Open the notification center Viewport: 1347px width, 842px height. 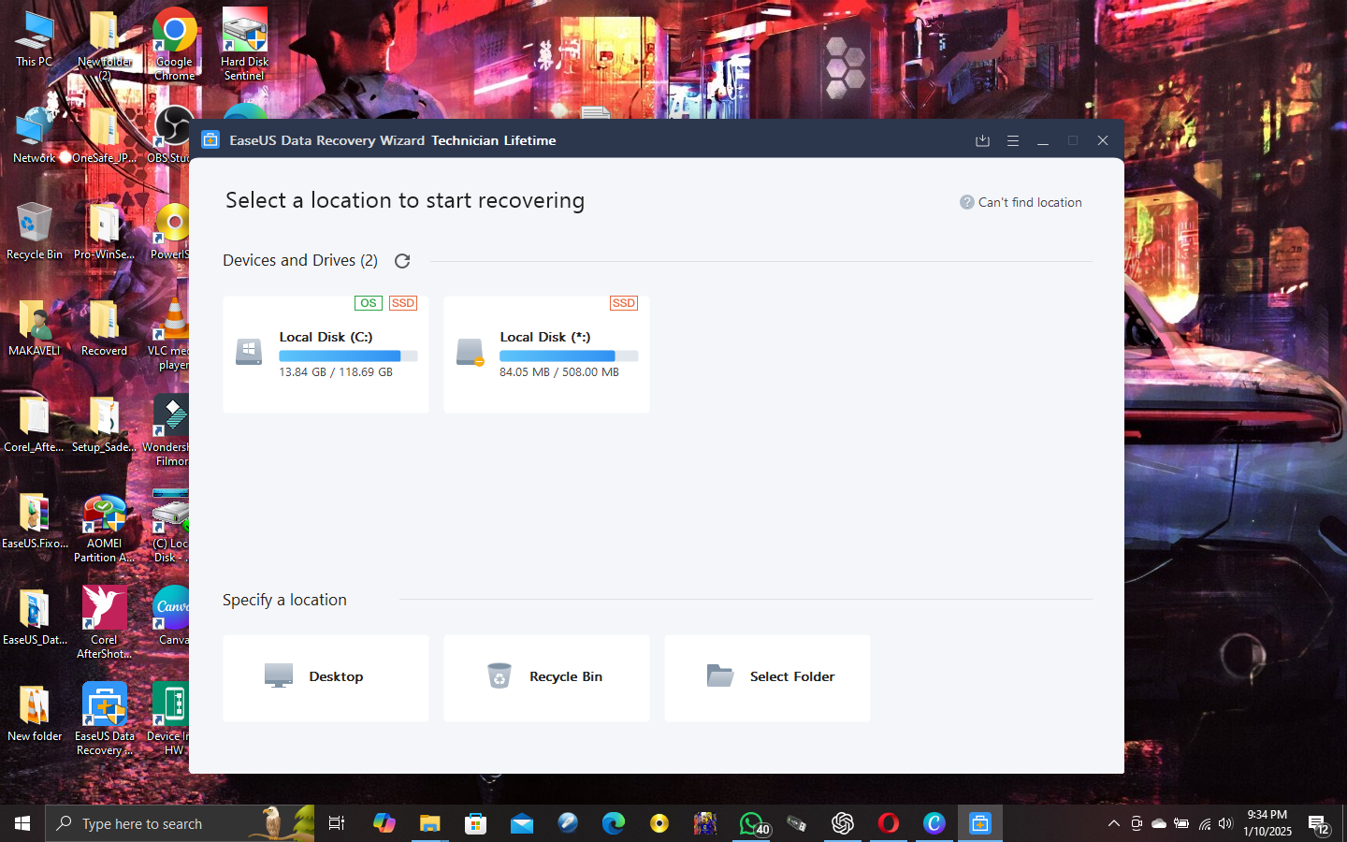point(1319,824)
